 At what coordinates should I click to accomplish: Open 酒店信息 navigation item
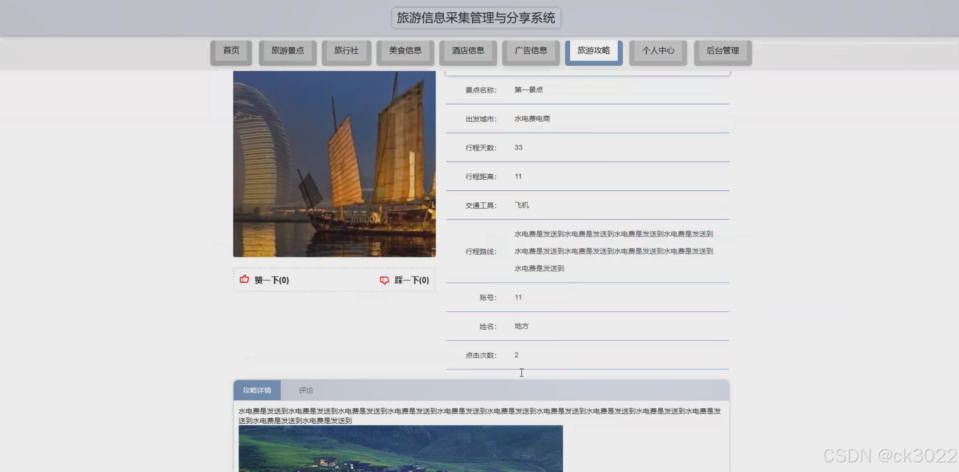pyautogui.click(x=468, y=51)
